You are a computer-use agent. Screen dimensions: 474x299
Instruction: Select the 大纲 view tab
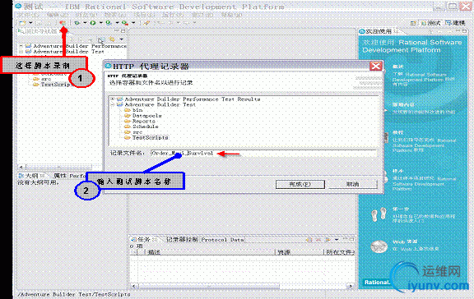(31, 176)
